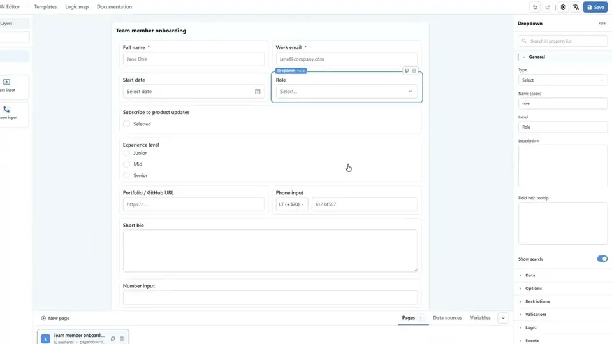Screen dimensions: 612x344
Task: Click the undo arrow icon
Action: click(535, 7)
